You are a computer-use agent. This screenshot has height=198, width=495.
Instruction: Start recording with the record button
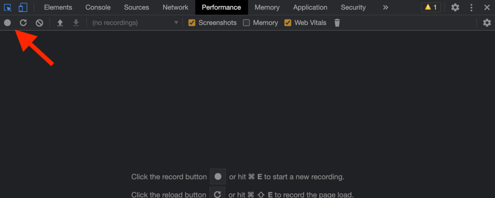coord(7,23)
